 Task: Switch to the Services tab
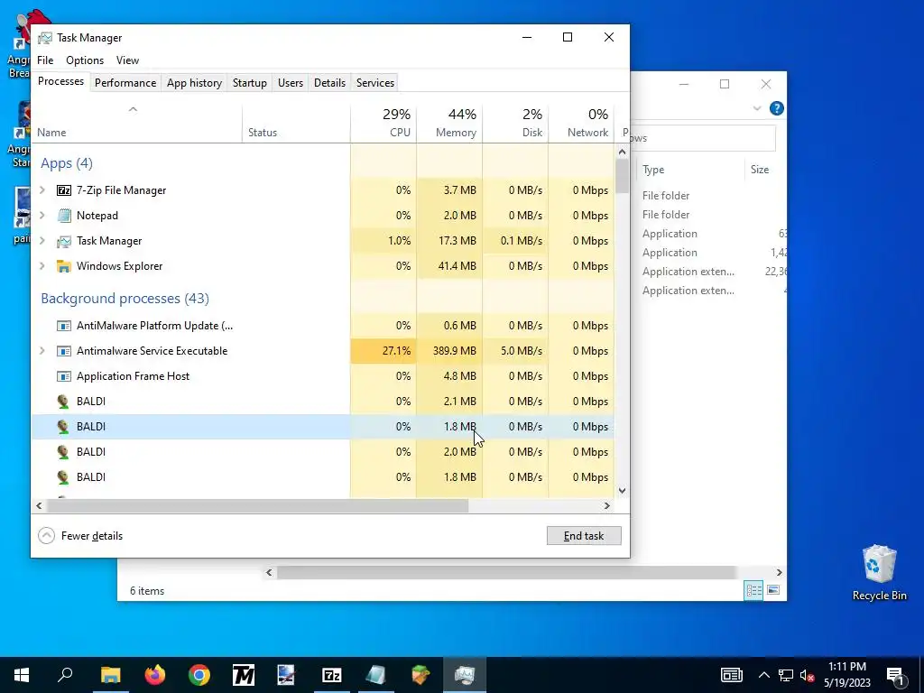pyautogui.click(x=375, y=83)
